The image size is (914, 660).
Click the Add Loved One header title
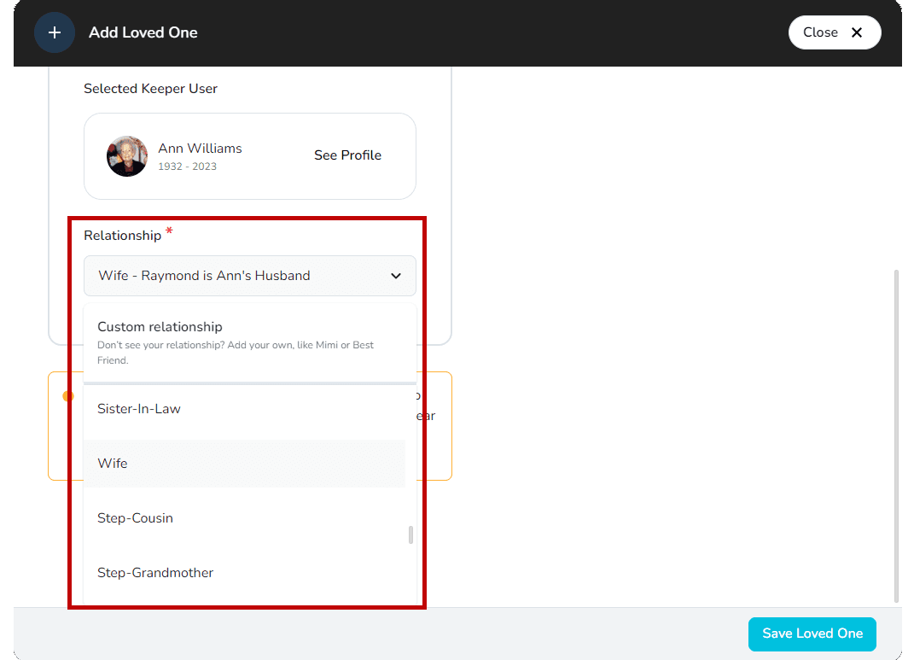(143, 32)
